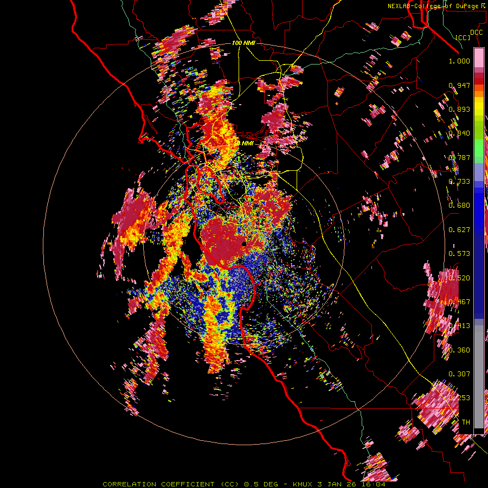
Task: Click the 0.413 legend value
Action: (x=459, y=326)
